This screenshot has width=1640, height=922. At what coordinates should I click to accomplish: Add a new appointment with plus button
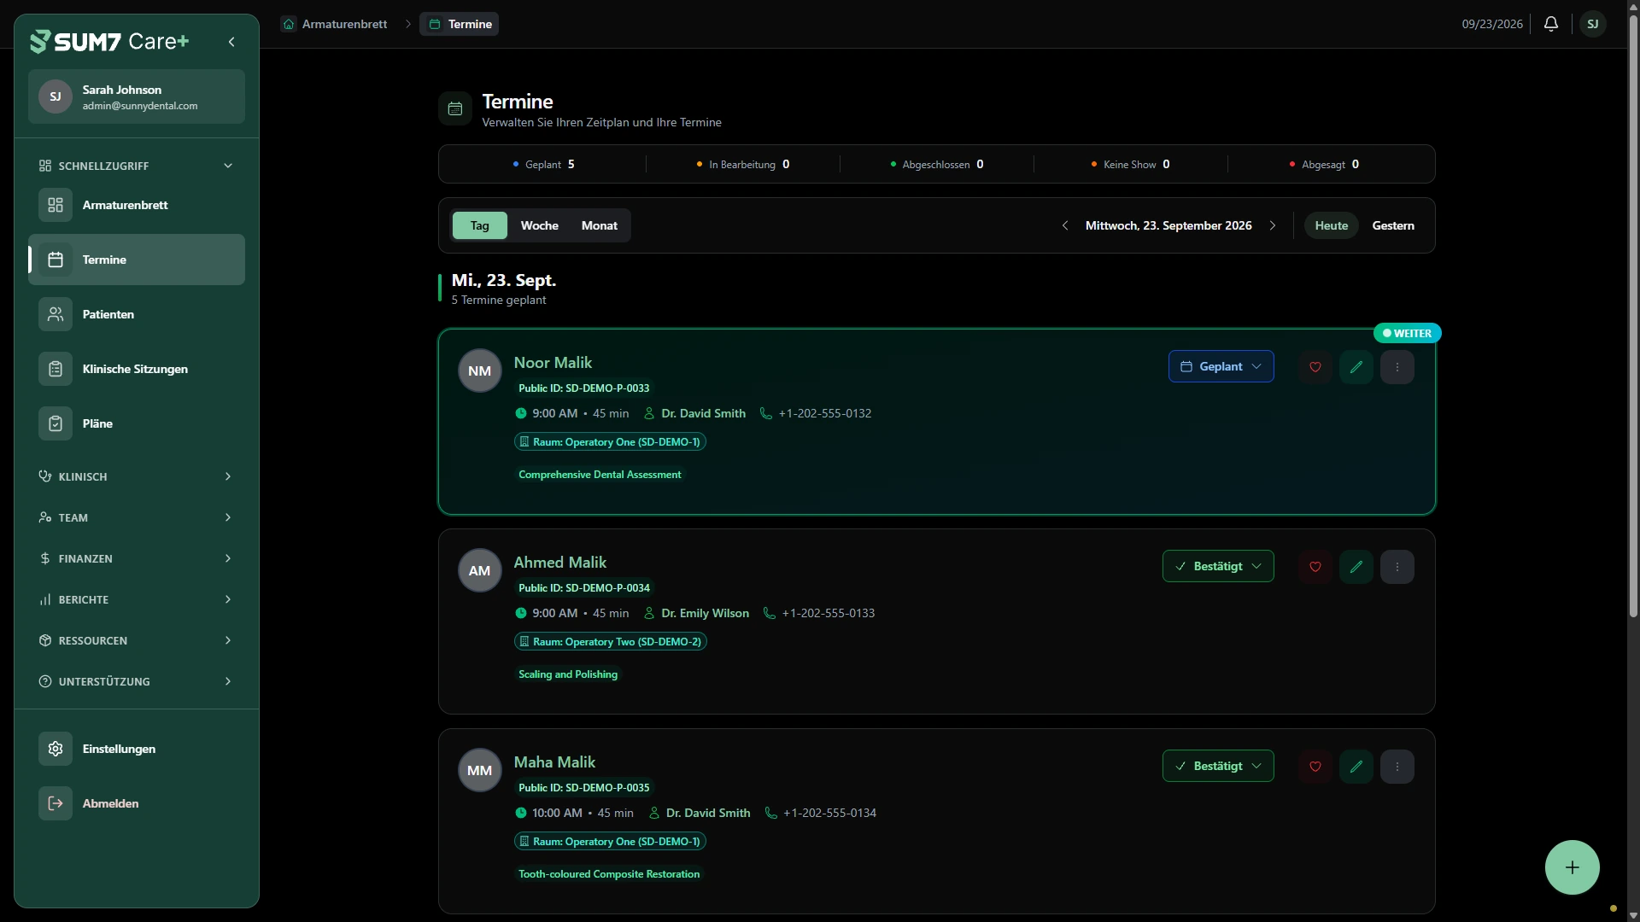pos(1573,867)
